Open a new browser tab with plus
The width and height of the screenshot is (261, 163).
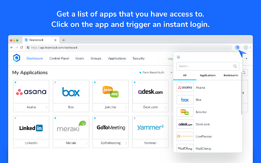click(64, 40)
